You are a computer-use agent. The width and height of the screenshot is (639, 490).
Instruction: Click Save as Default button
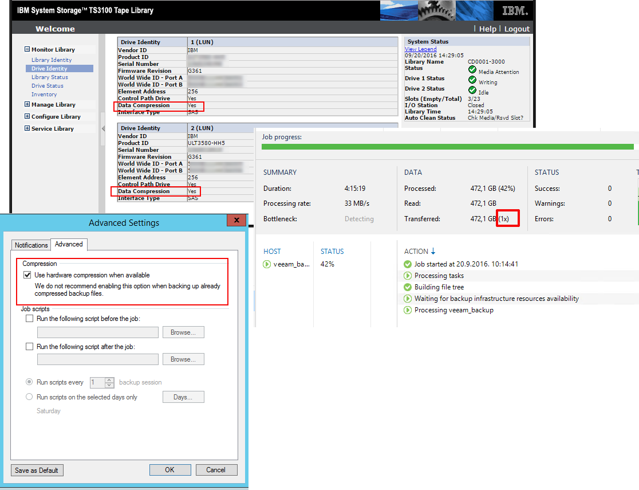pyautogui.click(x=37, y=470)
